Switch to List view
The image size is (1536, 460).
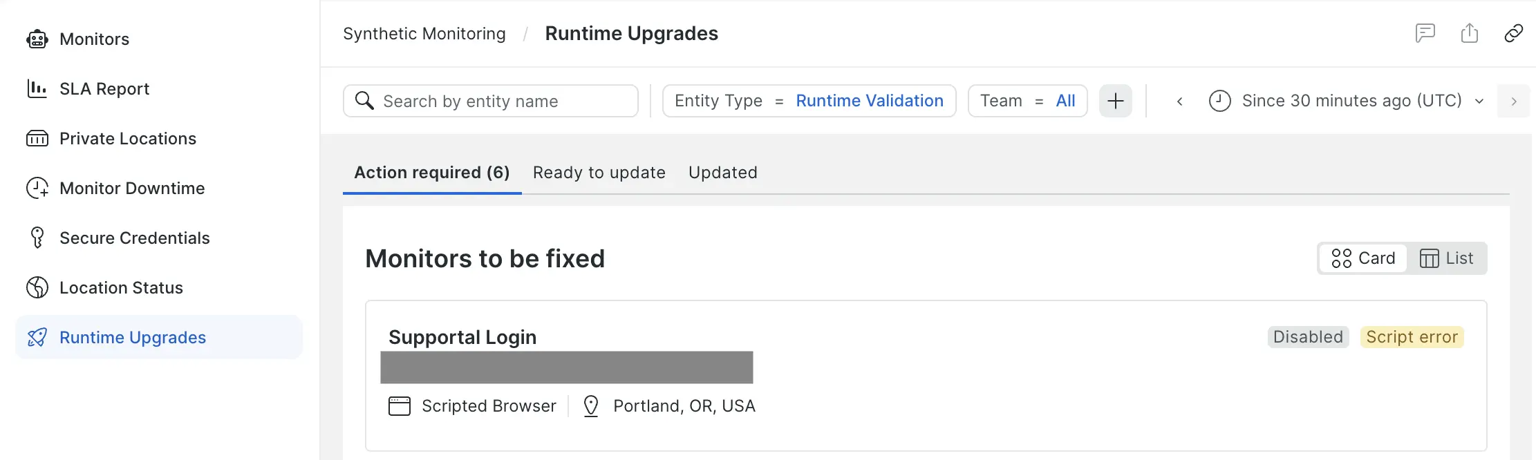[1446, 258]
